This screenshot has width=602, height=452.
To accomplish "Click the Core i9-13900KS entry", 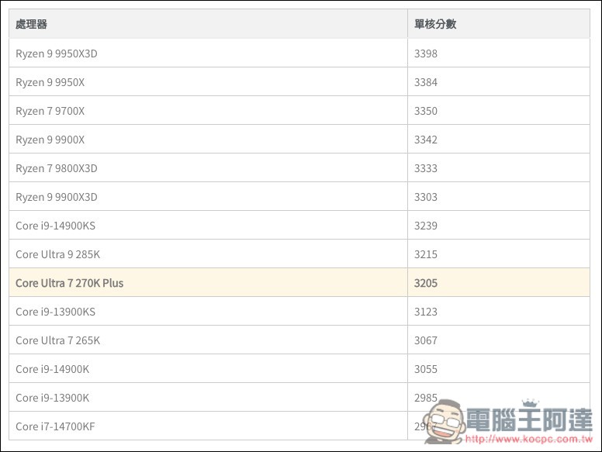I will [55, 312].
